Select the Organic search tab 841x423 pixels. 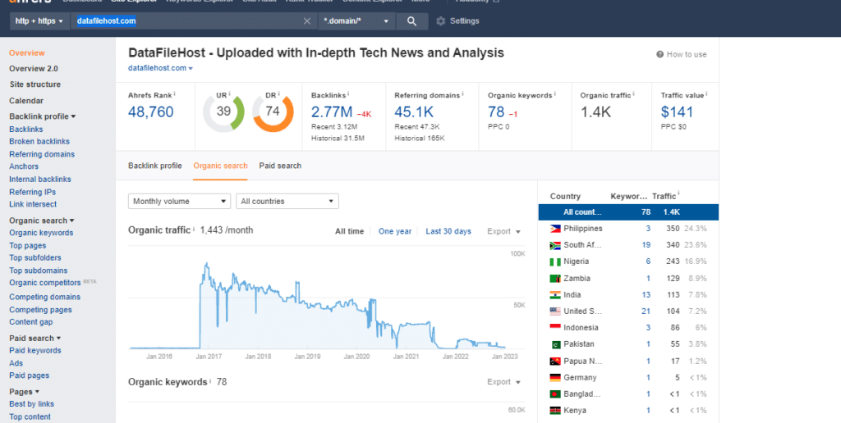(220, 166)
